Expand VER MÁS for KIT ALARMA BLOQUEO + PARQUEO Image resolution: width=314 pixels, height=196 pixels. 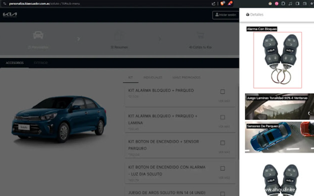[224, 101]
